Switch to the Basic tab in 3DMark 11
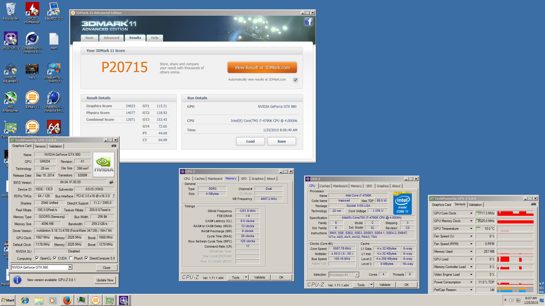 (x=89, y=38)
